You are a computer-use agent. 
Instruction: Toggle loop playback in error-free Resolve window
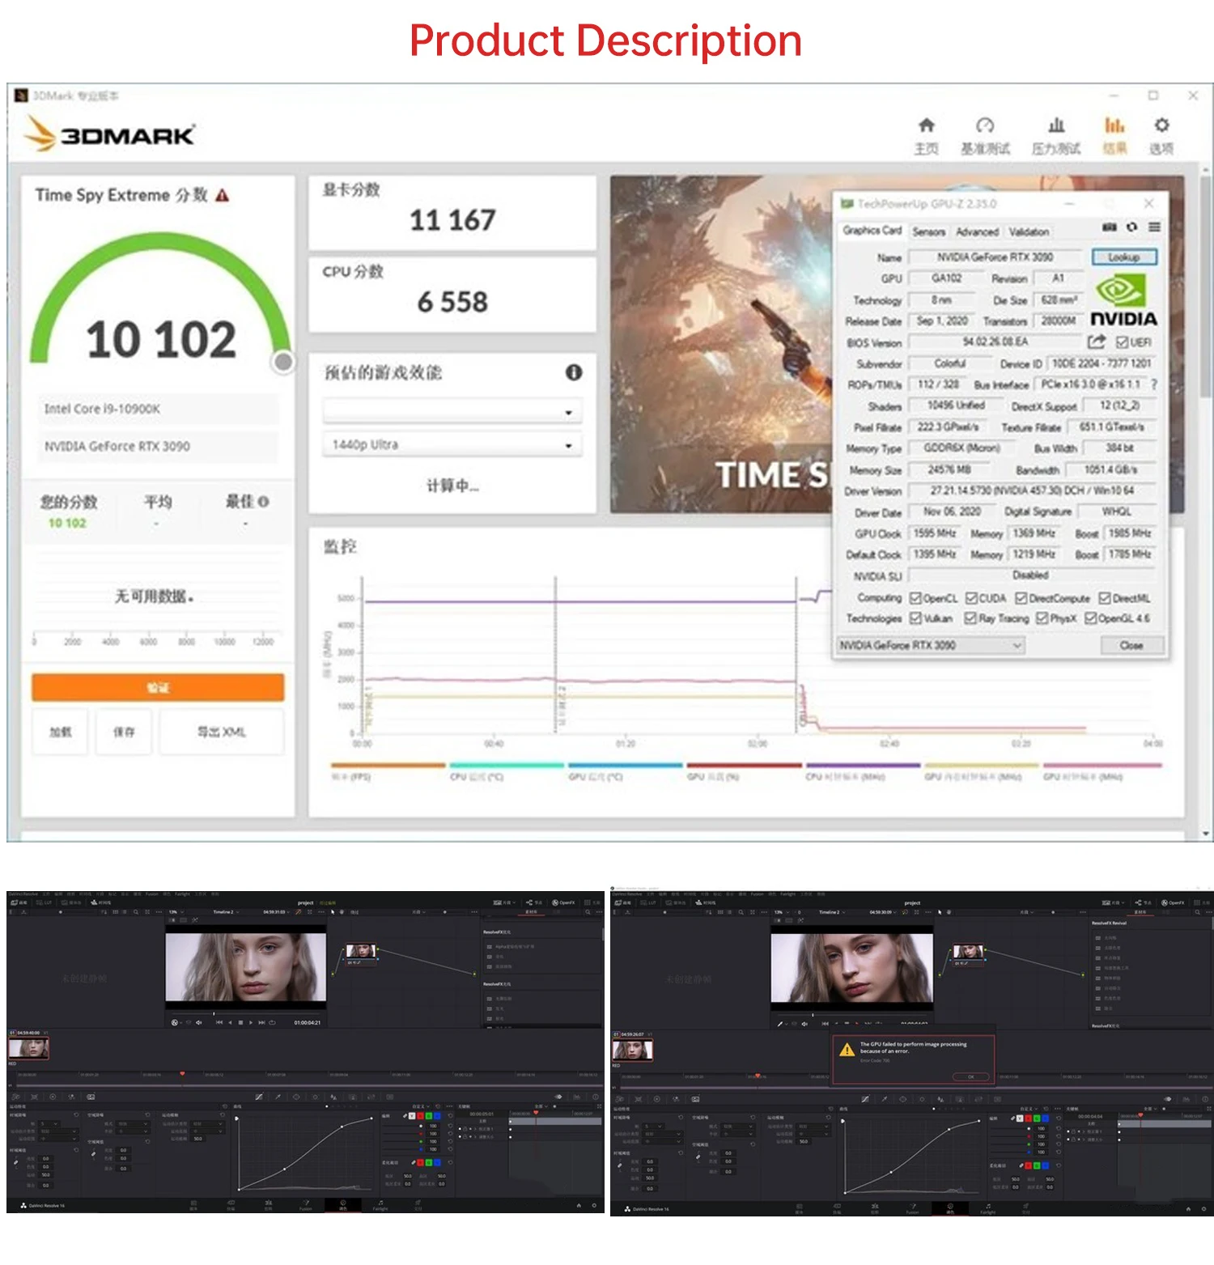pyautogui.click(x=273, y=1023)
